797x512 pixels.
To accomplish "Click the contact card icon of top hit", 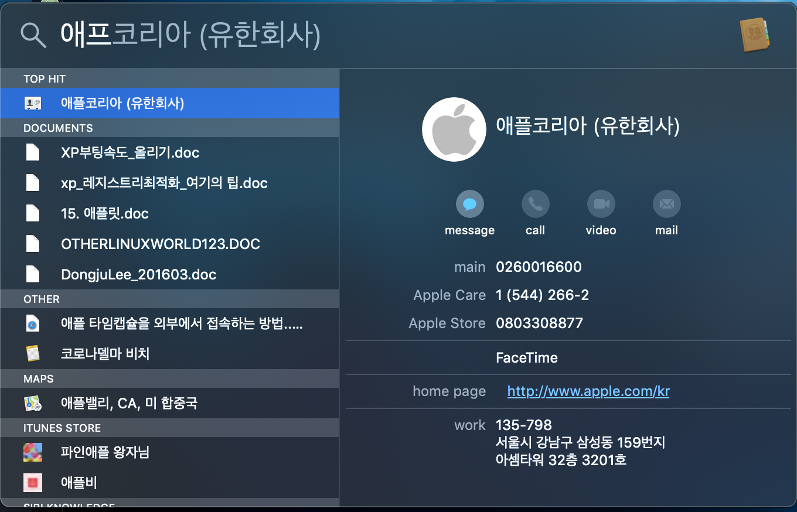I will (x=32, y=103).
